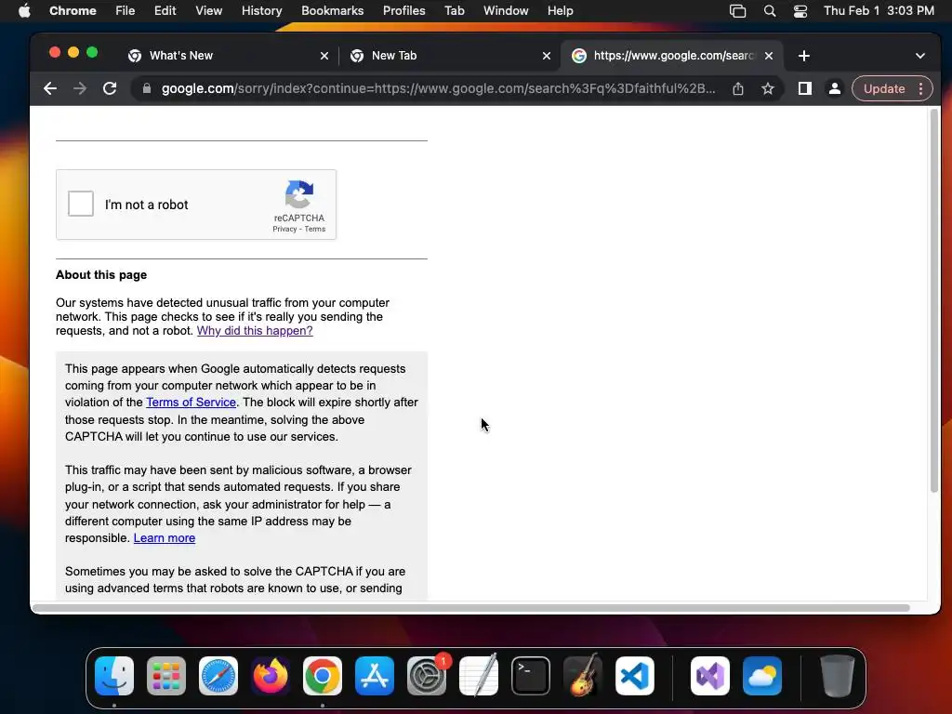Open the Why did this happen? link
This screenshot has height=714, width=952.
[255, 331]
